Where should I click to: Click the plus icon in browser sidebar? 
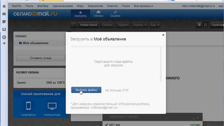click(4, 43)
